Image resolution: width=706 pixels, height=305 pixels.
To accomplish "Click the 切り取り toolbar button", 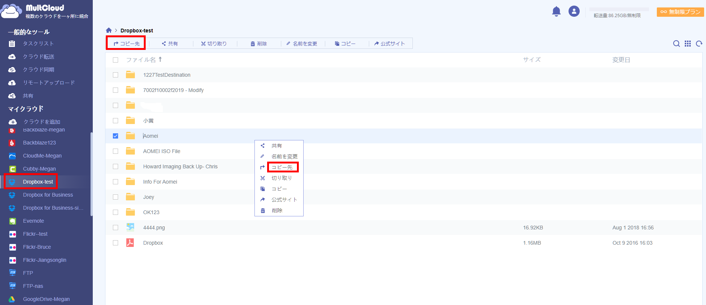I will [214, 44].
